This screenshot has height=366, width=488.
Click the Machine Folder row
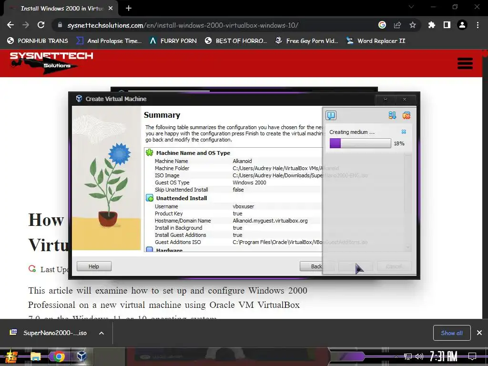point(234,168)
